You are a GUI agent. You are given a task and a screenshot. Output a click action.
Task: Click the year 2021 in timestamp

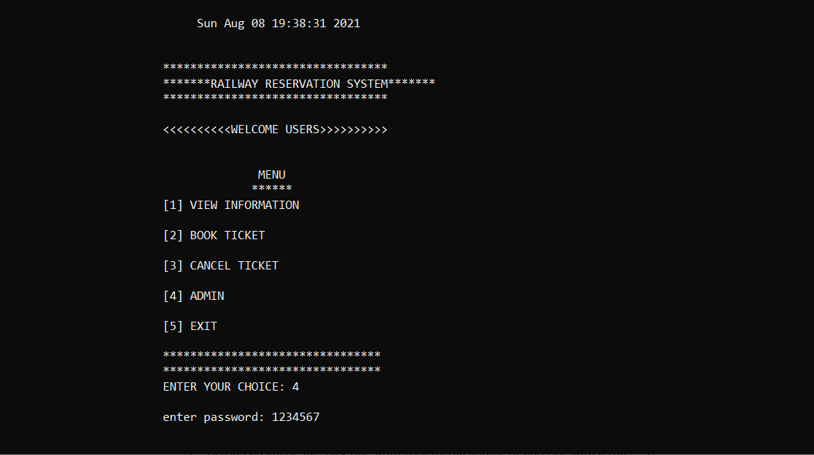click(347, 23)
